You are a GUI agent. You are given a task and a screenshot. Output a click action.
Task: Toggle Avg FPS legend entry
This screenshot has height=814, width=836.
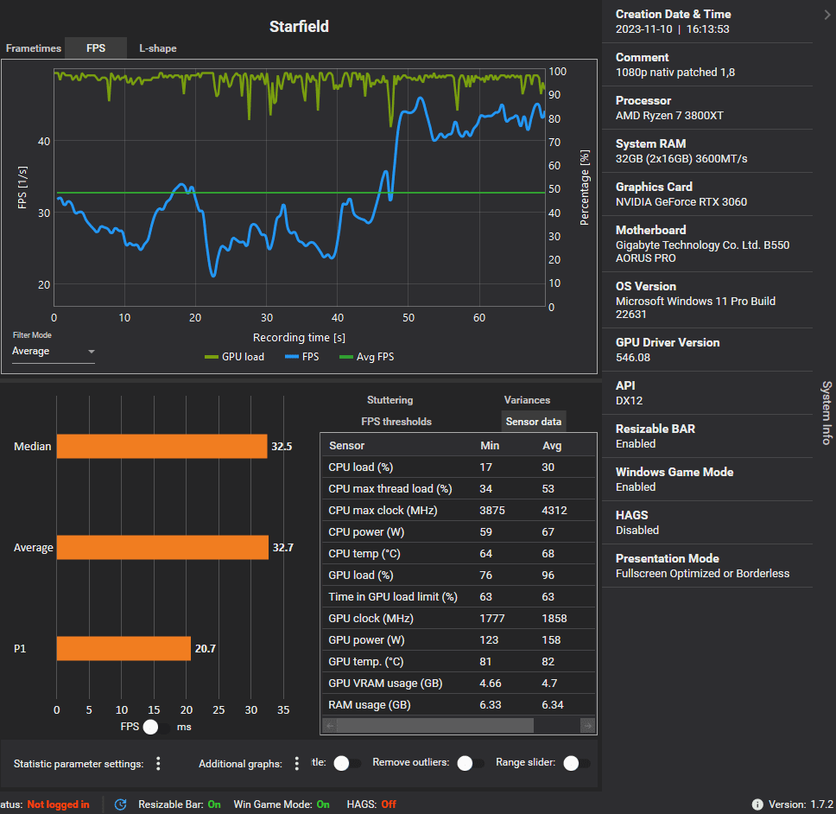367,357
